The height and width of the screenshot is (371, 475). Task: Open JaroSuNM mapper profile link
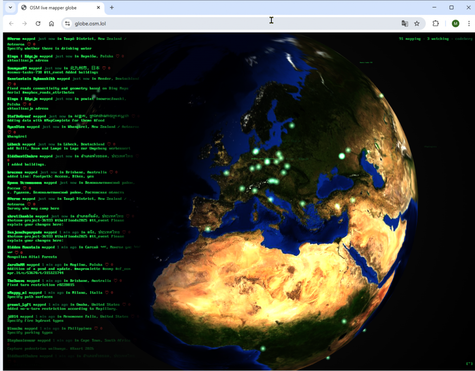click(x=16, y=264)
